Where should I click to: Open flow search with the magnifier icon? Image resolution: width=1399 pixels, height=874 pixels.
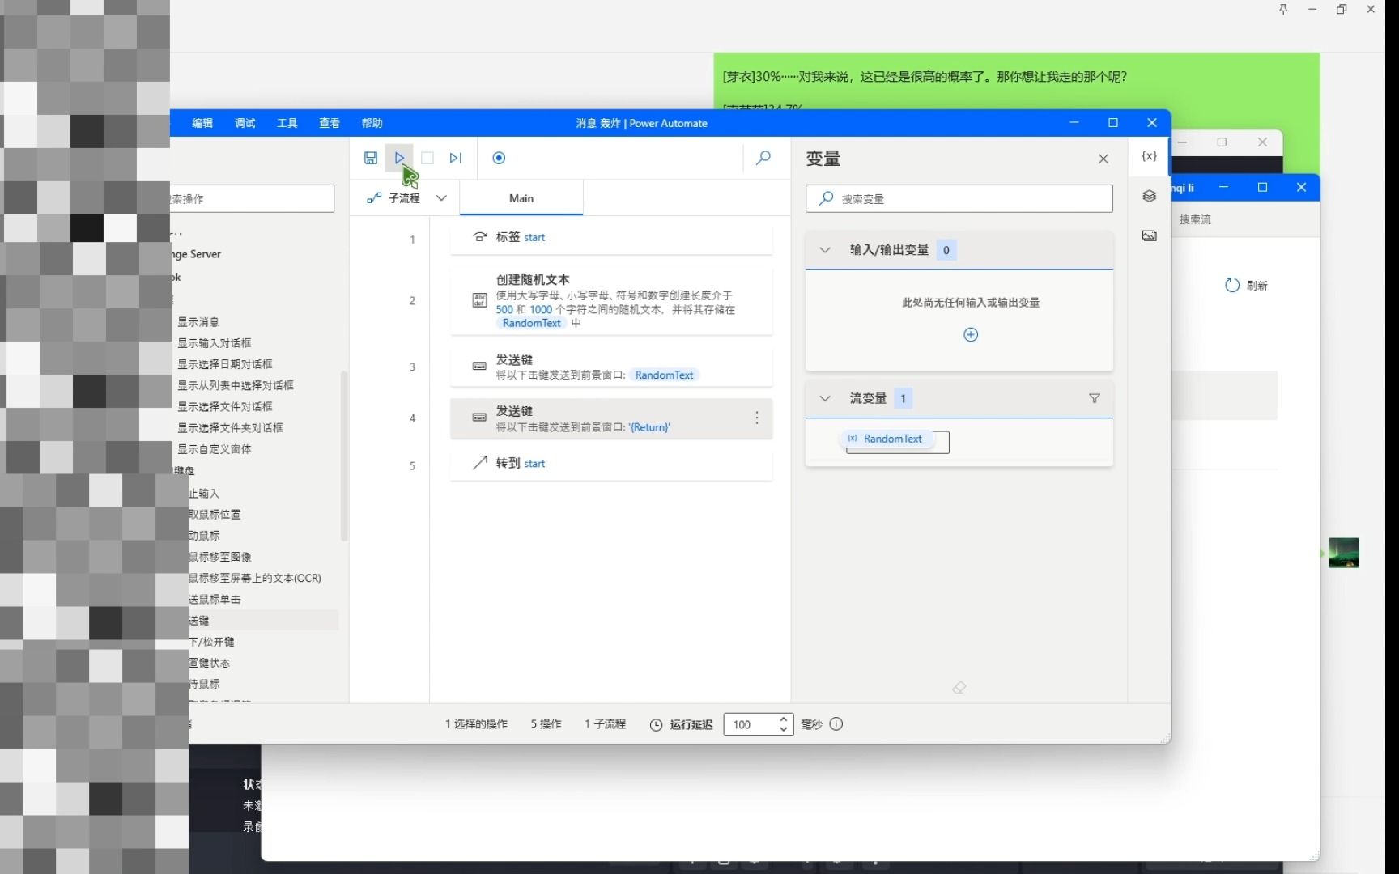click(762, 158)
